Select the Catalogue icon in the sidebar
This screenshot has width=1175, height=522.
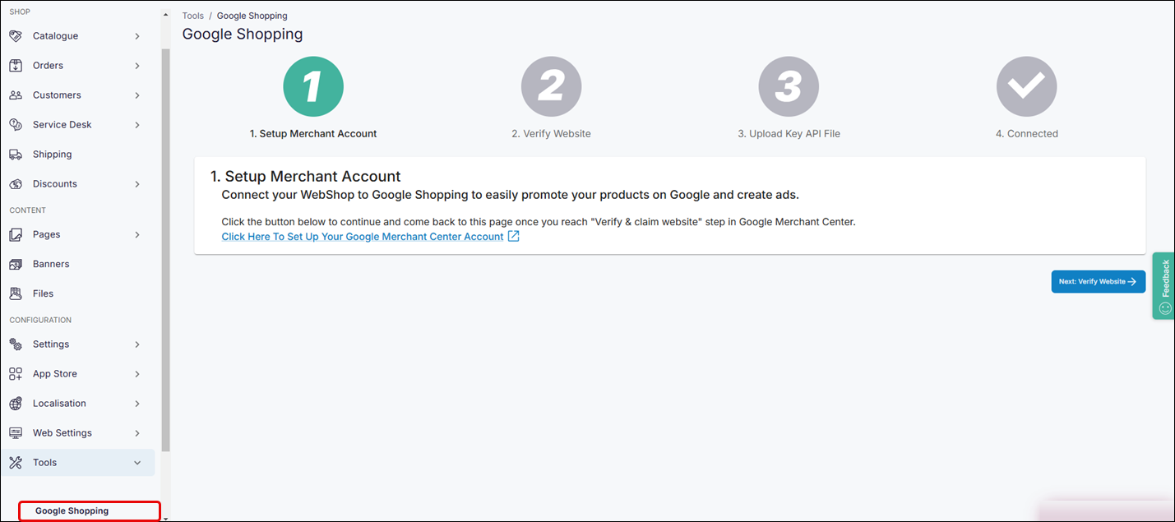click(x=15, y=35)
